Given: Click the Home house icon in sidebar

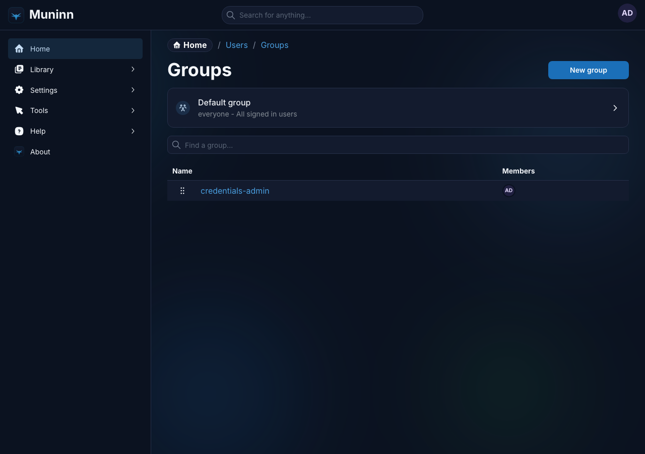Looking at the screenshot, I should (19, 49).
